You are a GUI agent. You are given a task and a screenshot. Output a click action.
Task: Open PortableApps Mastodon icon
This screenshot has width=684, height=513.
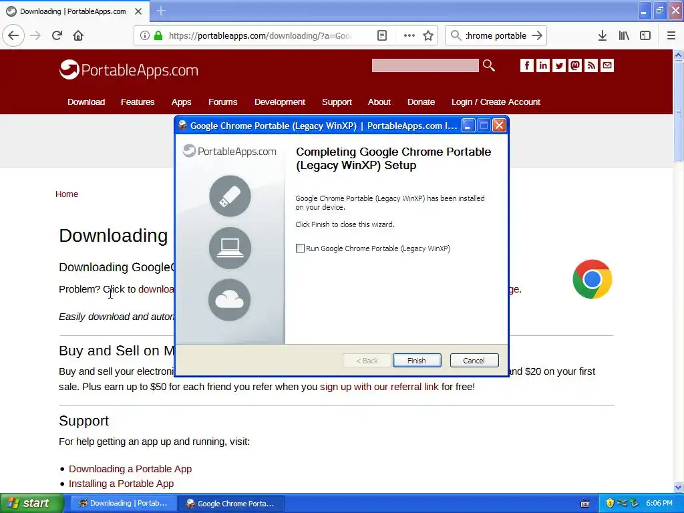(x=575, y=65)
